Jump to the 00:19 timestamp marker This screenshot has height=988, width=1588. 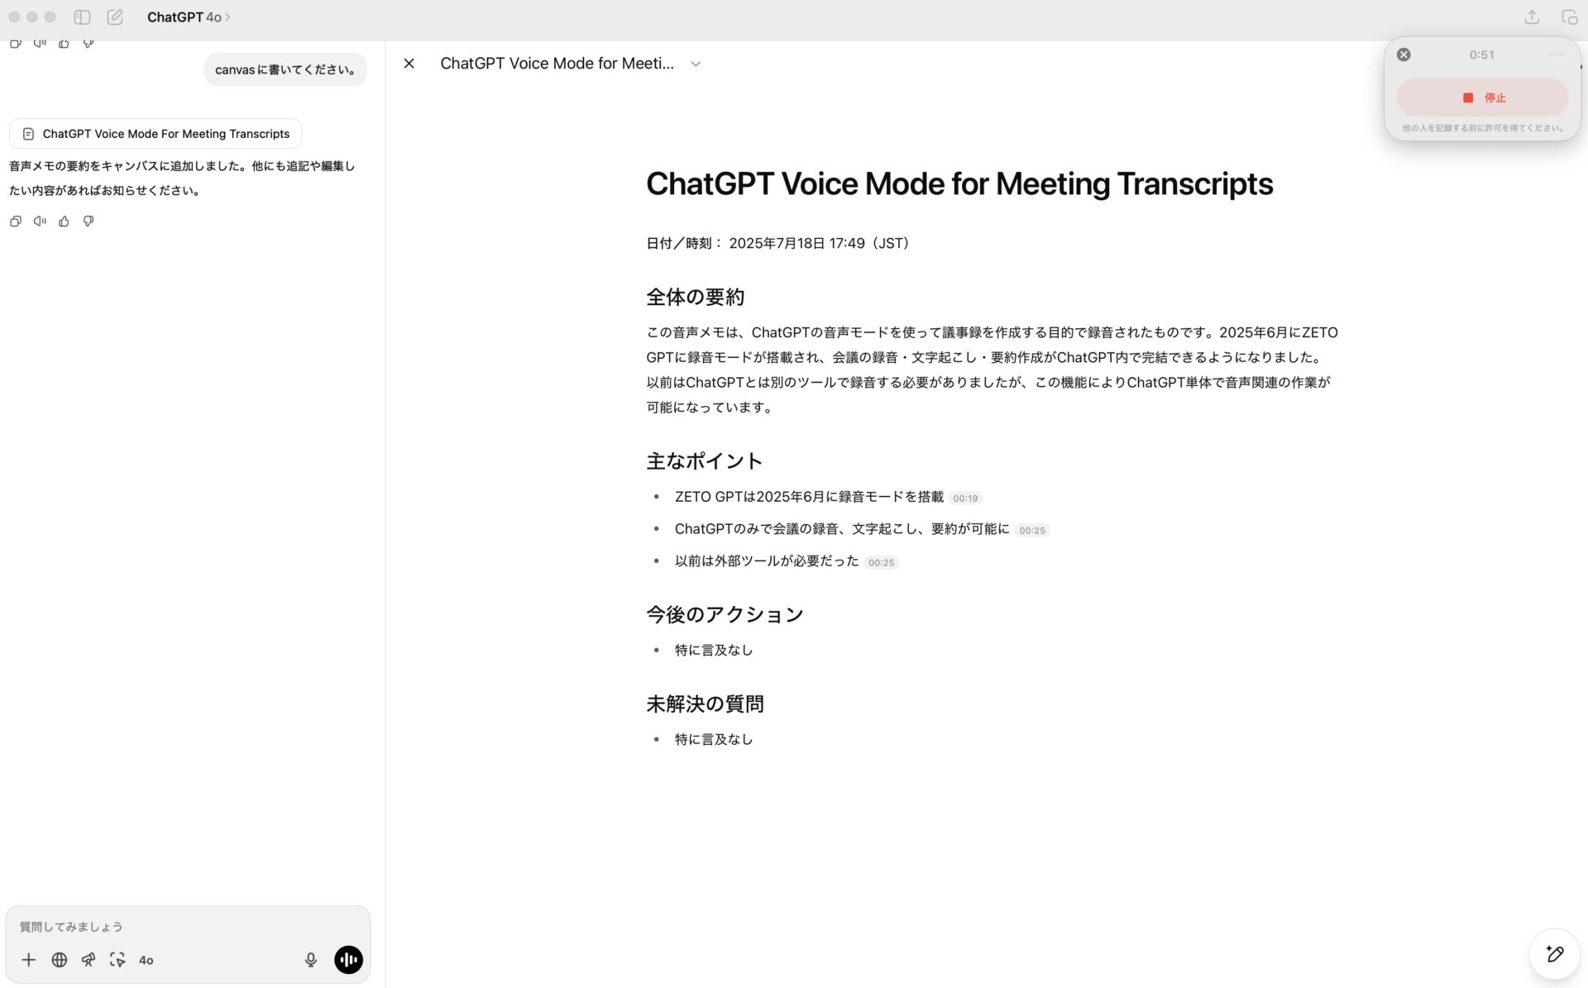pyautogui.click(x=965, y=498)
